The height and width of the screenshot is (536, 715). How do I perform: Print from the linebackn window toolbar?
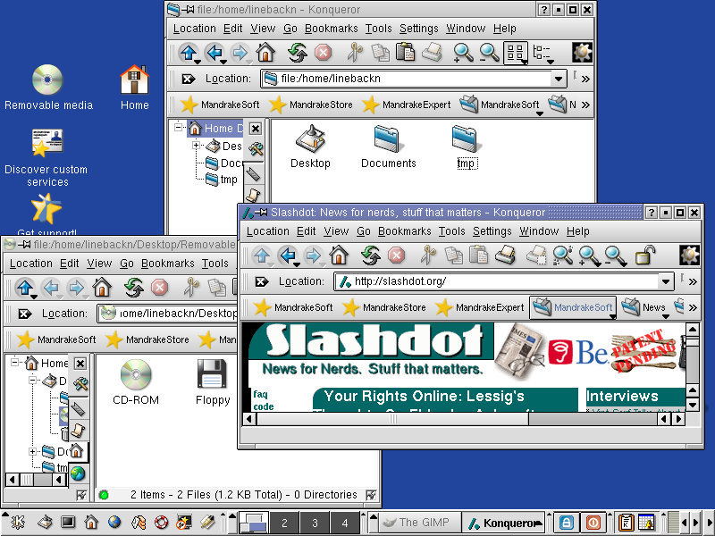pos(432,53)
